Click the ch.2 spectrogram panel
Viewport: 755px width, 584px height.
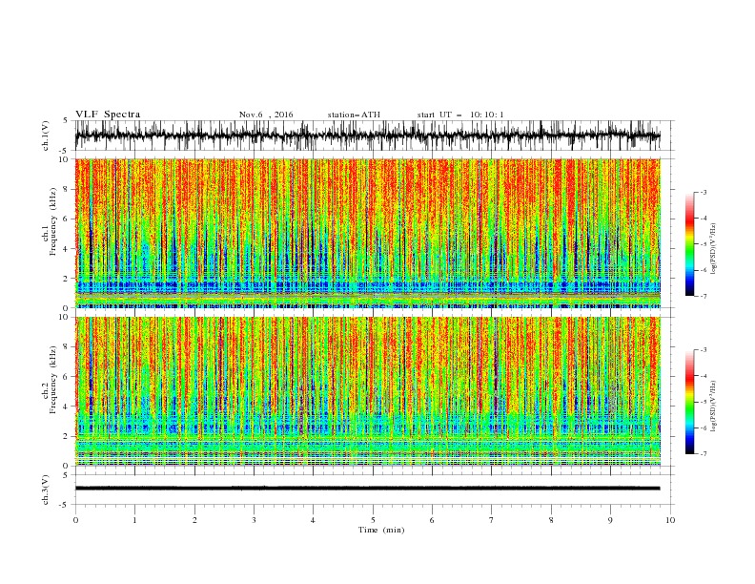(x=368, y=391)
